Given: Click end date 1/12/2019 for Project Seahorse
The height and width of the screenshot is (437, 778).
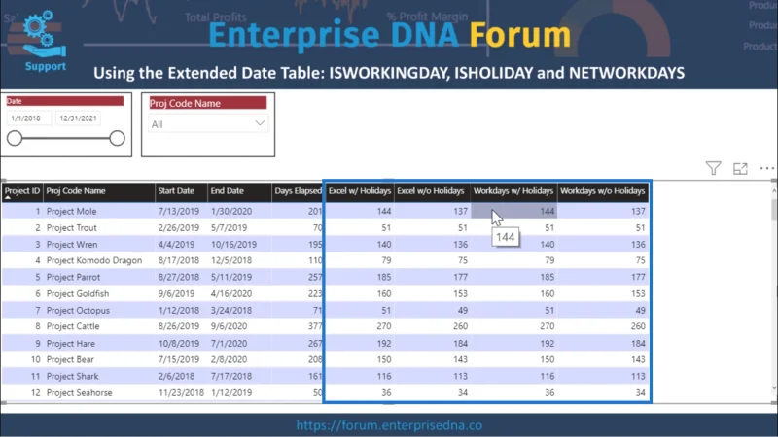Looking at the screenshot, I should point(231,393).
